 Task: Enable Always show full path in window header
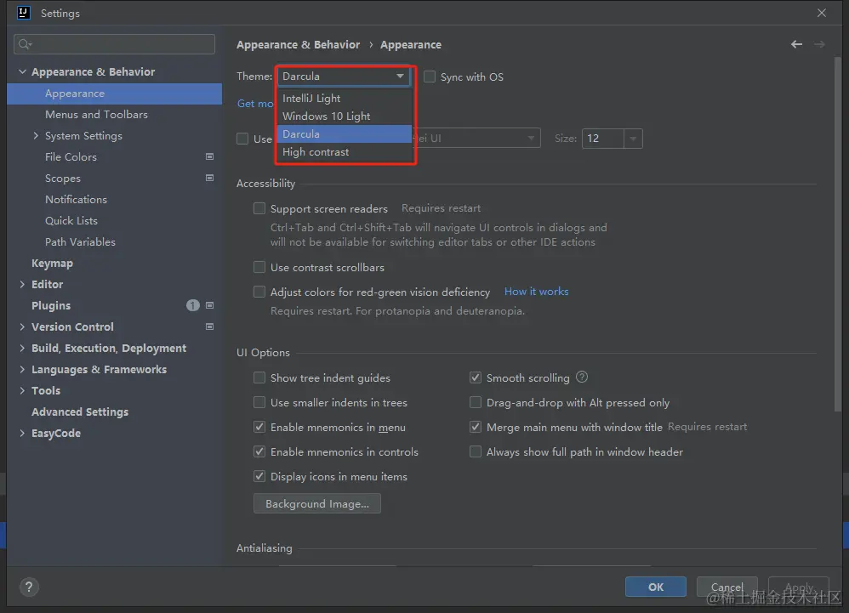tap(476, 451)
